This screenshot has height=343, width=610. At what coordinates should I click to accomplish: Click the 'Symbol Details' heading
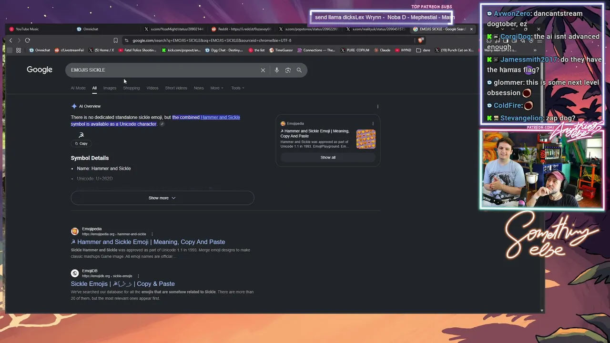90,158
